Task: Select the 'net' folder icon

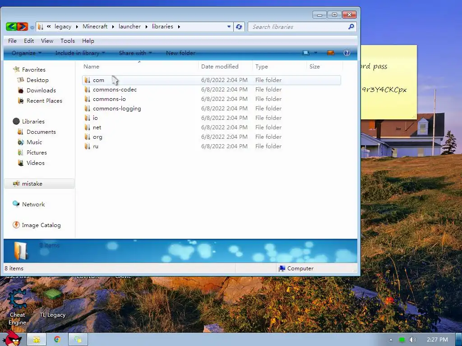Action: 87,127
